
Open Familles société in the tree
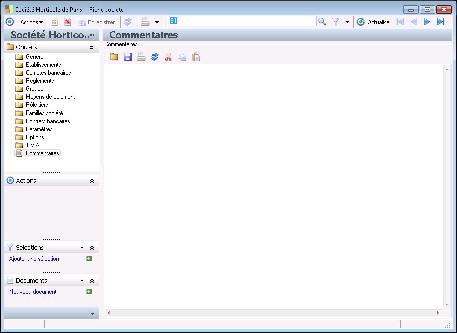click(44, 113)
